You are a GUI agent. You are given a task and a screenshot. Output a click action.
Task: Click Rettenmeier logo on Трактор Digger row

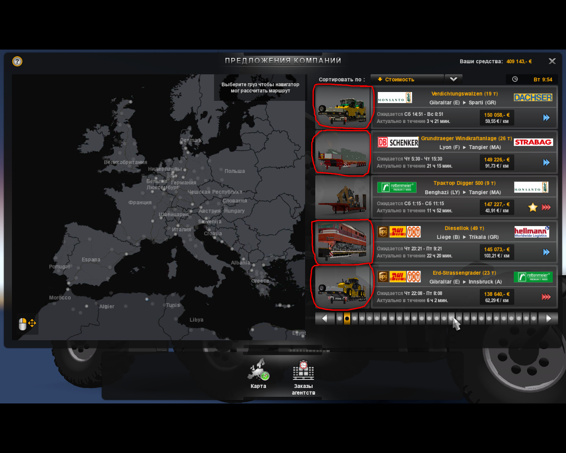click(x=397, y=187)
